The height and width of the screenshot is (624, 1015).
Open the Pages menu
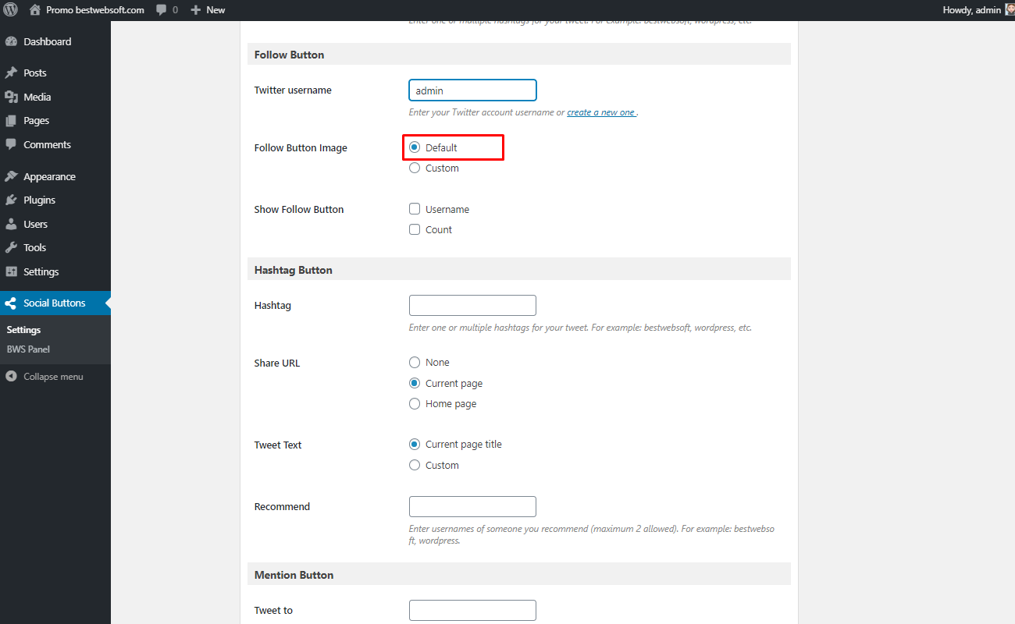[x=55, y=121]
